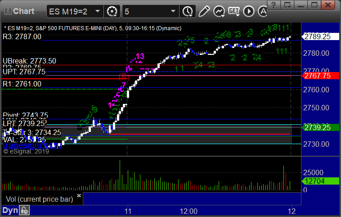341x217 pixels.
Task: Click the 2760.00 price axis label
Action: point(316,90)
